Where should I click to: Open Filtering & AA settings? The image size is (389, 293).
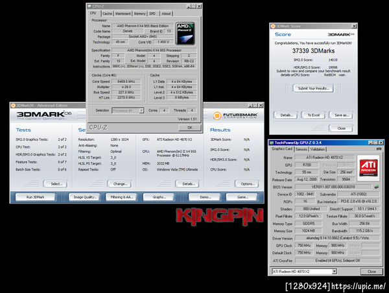click(122, 197)
